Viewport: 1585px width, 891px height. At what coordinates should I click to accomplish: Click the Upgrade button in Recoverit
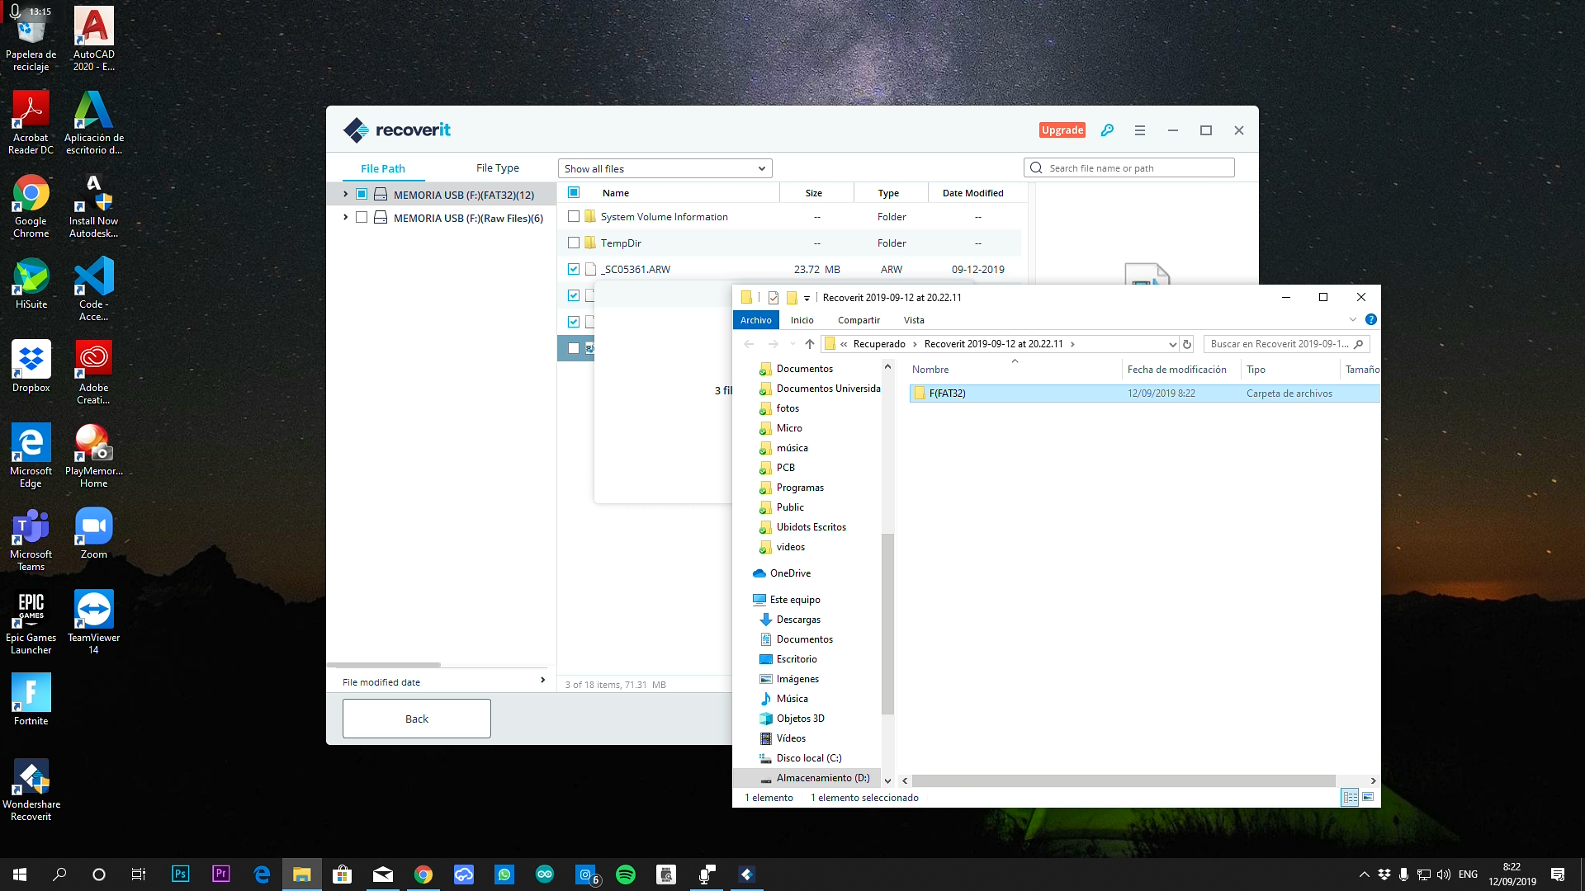click(x=1062, y=130)
